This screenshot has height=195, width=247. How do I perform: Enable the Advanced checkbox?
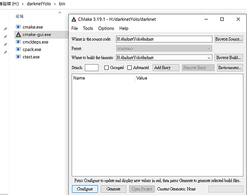click(130, 68)
